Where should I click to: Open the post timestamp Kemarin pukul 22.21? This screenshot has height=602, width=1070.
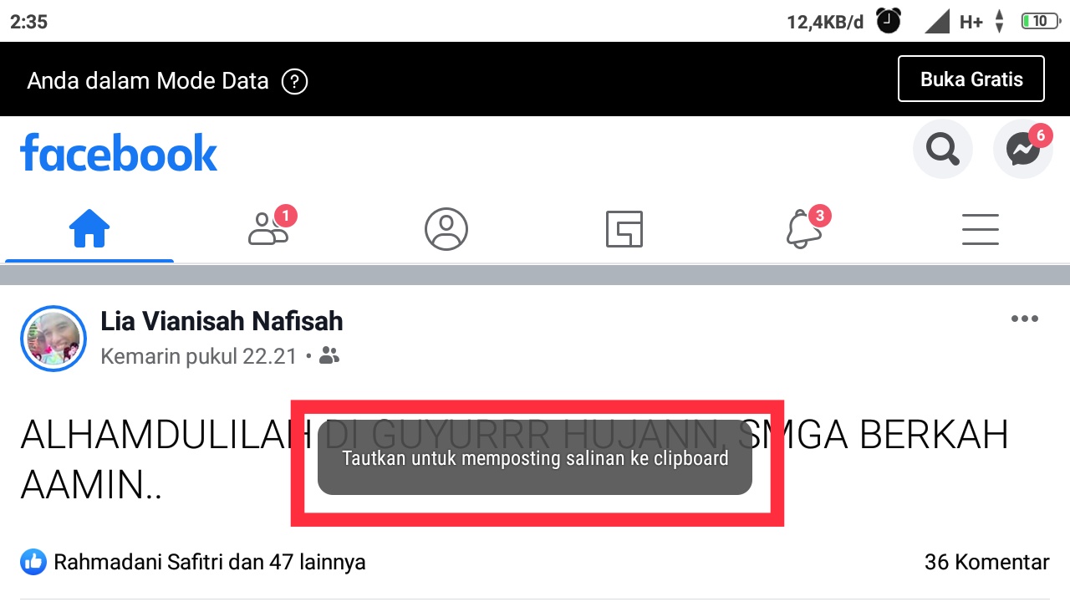(199, 357)
